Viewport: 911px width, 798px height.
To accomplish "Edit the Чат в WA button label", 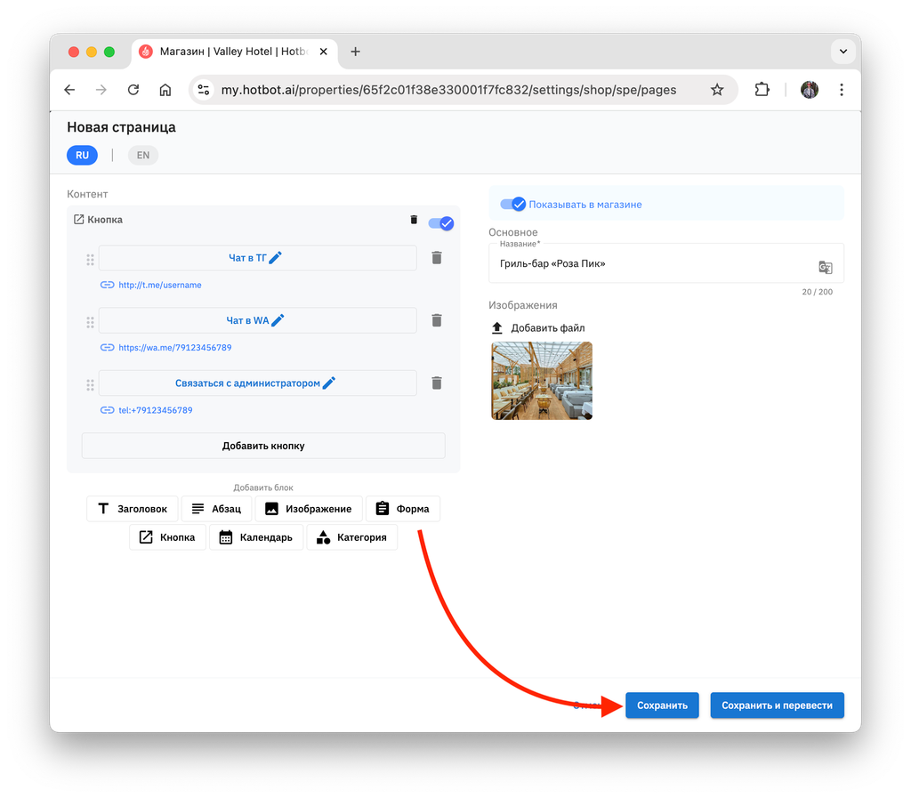I will (x=278, y=320).
